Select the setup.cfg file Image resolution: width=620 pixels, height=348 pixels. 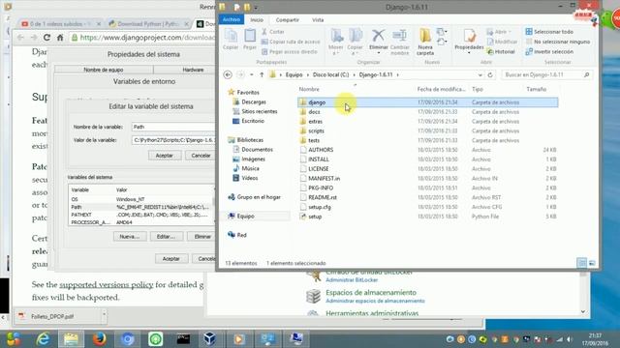point(320,207)
